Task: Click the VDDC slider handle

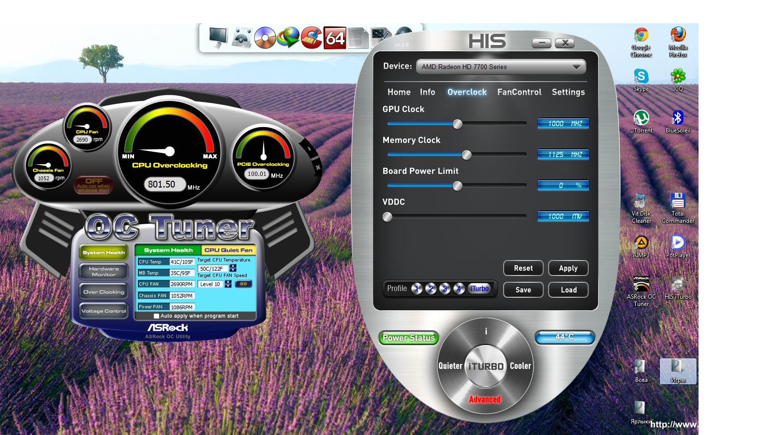Action: [387, 217]
